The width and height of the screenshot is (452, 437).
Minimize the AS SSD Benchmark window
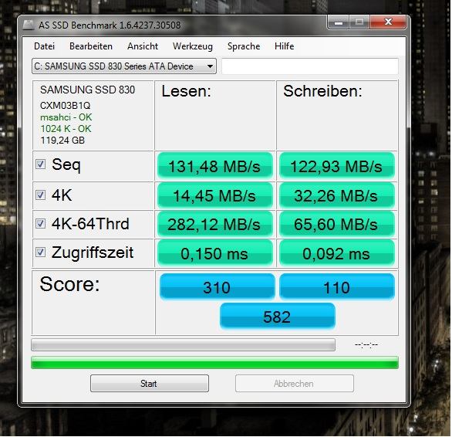point(339,22)
